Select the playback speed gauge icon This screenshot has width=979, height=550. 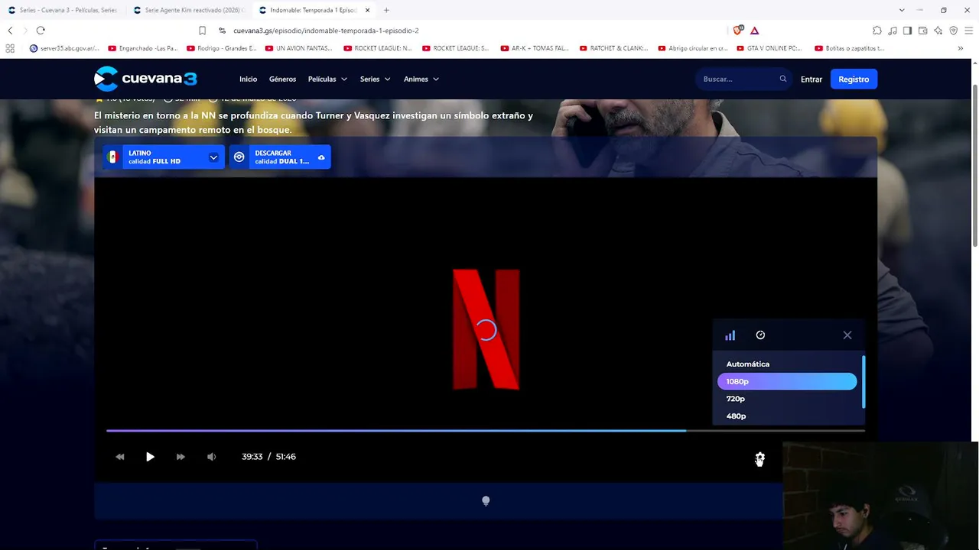click(760, 335)
